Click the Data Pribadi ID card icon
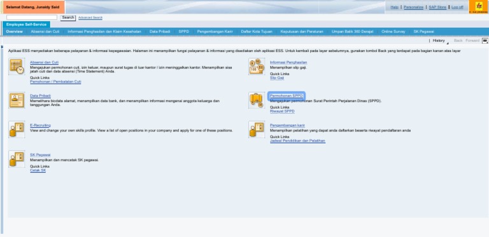489x237 pixels. coord(17,100)
